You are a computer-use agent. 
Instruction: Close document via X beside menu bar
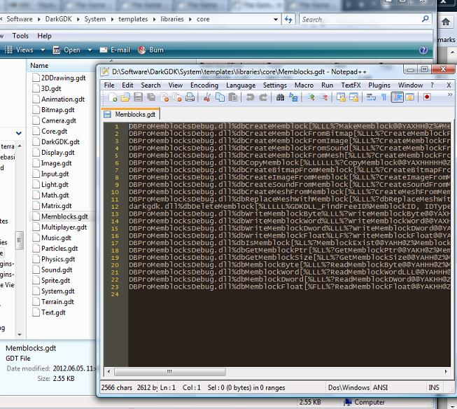point(449,85)
